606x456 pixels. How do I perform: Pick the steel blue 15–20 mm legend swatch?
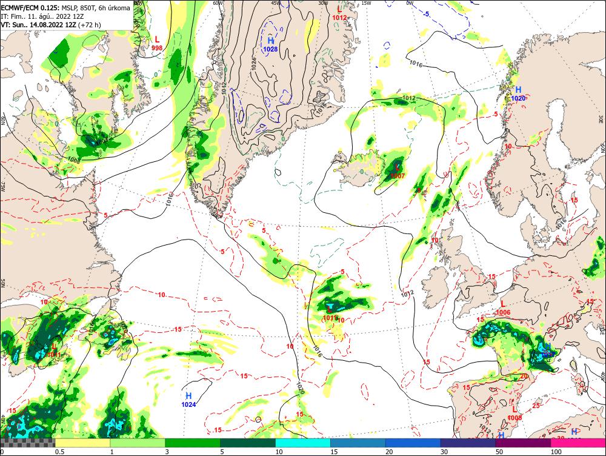(358, 443)
